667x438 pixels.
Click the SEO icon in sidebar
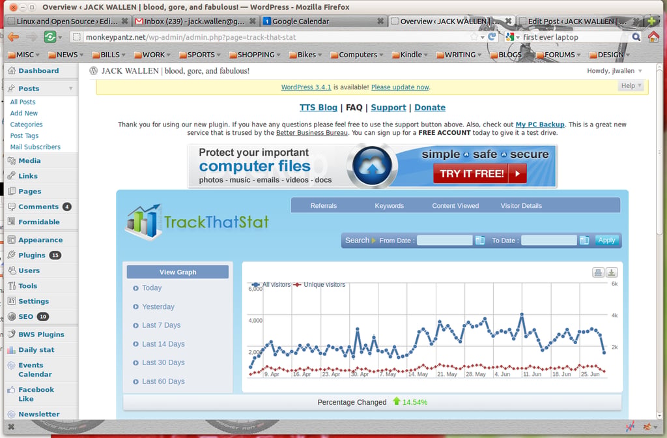point(12,316)
